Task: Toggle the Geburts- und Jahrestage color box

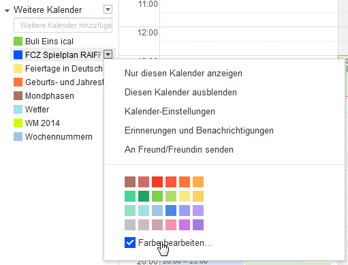Action: point(18,82)
